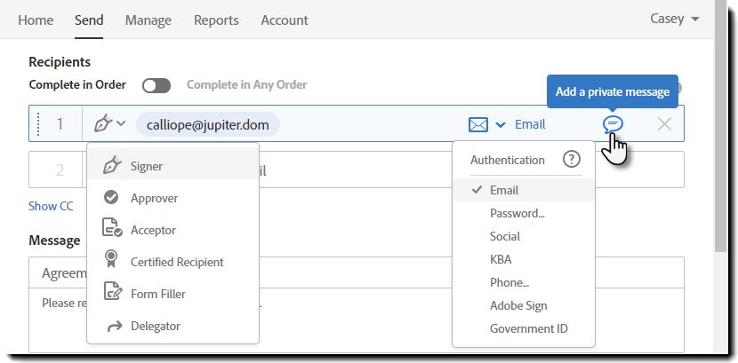Select the Form Filler icon
The height and width of the screenshot is (363, 738).
tap(113, 292)
